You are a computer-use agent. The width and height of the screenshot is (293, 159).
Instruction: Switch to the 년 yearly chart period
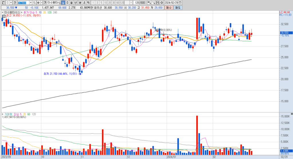point(76,3)
